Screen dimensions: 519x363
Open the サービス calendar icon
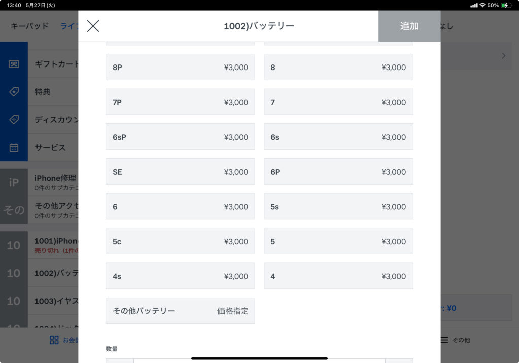click(14, 148)
